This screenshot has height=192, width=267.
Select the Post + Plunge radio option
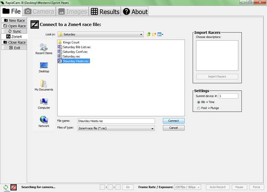(198, 108)
